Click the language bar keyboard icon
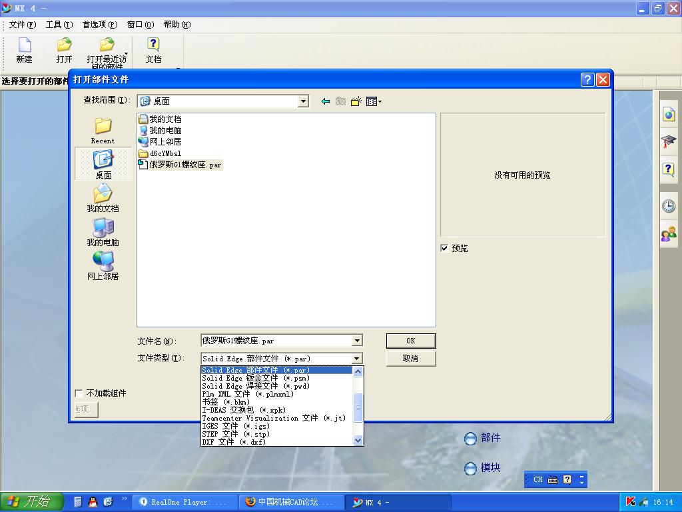This screenshot has height=512, width=682. pos(552,480)
